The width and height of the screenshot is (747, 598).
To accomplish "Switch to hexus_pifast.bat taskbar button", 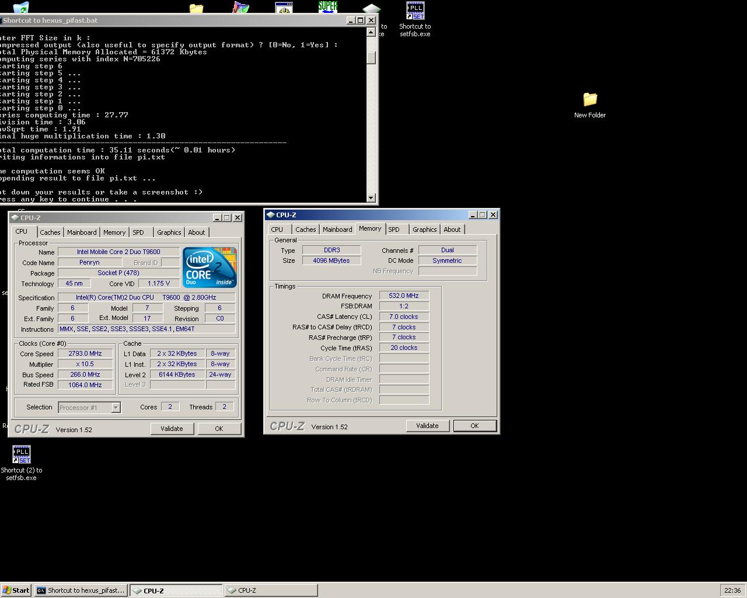I will pyautogui.click(x=81, y=590).
